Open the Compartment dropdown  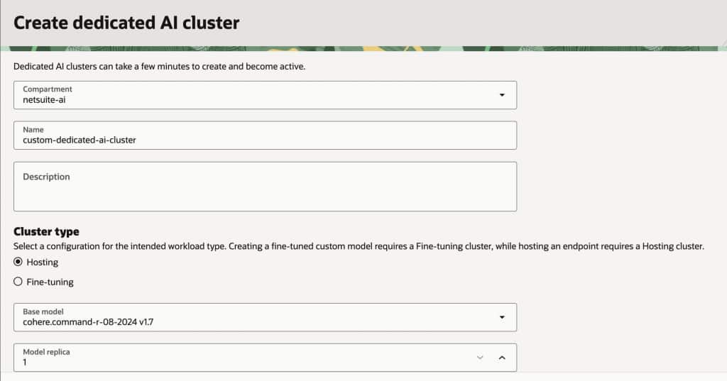point(265,95)
